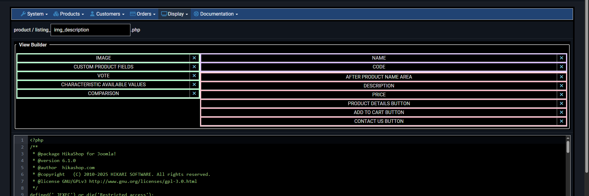Open the System menu

coord(34,14)
